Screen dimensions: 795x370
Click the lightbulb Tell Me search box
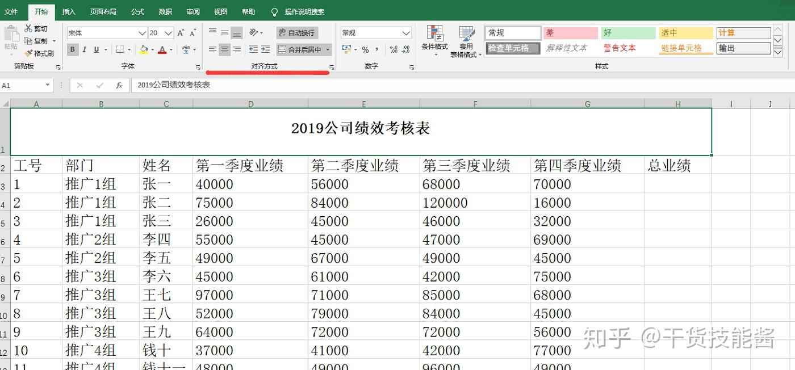[x=298, y=11]
